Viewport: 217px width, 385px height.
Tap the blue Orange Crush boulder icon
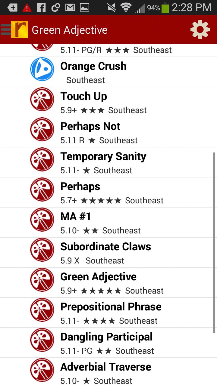[42, 69]
